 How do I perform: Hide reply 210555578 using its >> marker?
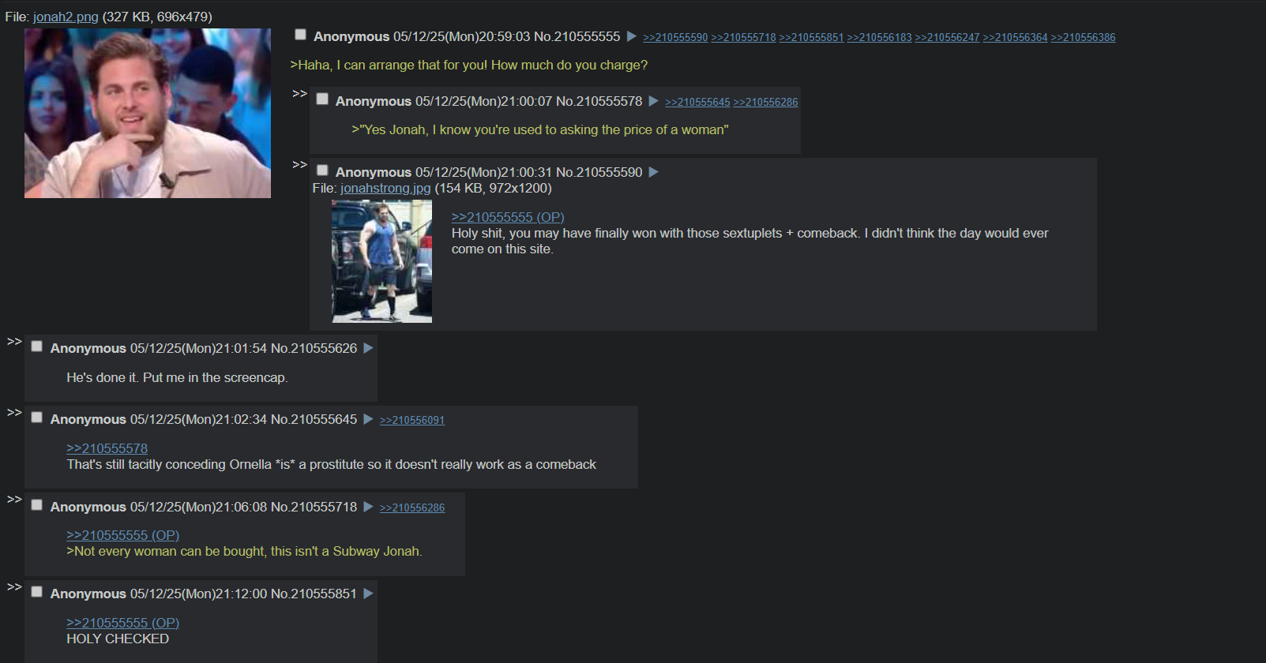(x=299, y=94)
